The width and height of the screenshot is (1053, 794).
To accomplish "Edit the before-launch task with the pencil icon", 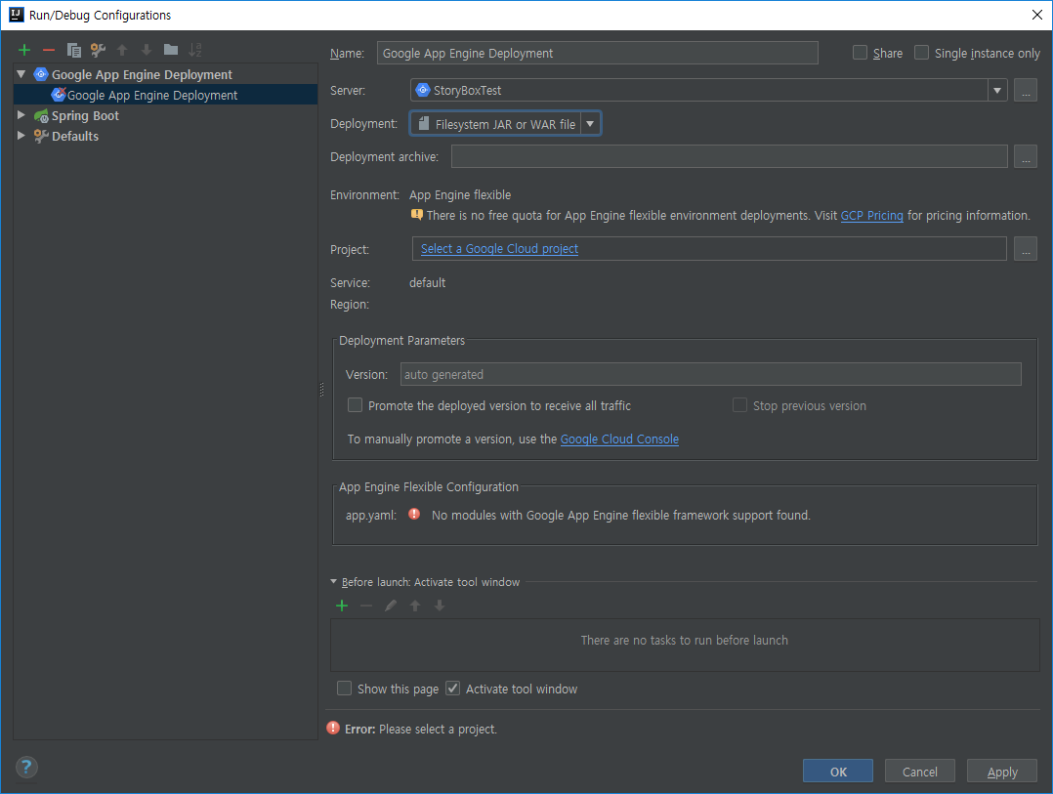I will tap(390, 606).
